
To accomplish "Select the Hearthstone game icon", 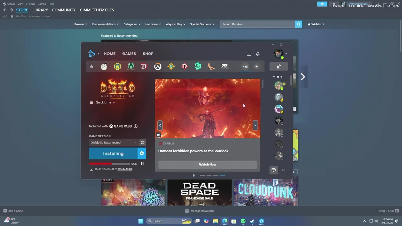I will 171,67.
